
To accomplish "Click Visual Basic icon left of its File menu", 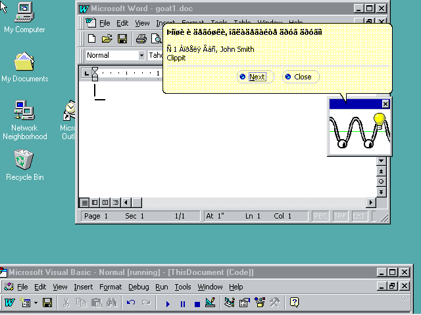I will coord(9,287).
